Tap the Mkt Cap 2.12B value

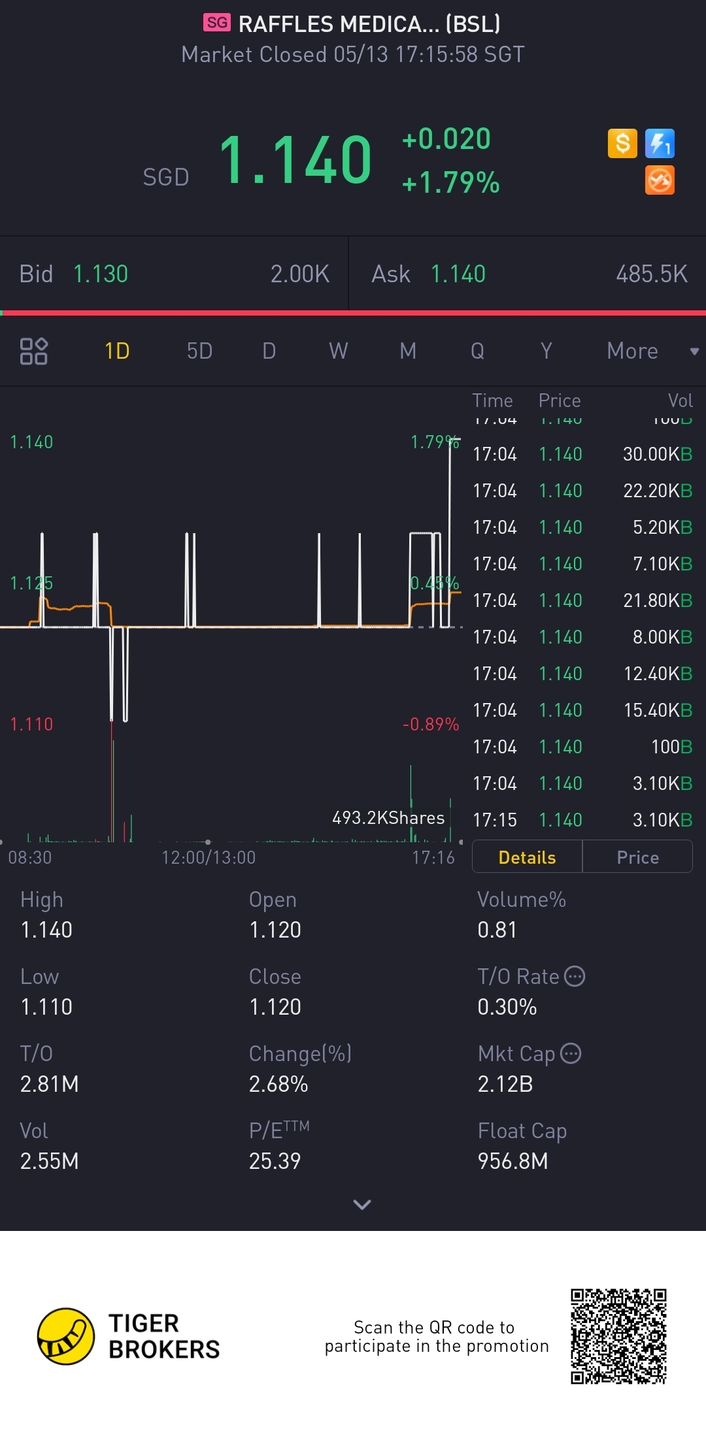(x=505, y=1084)
